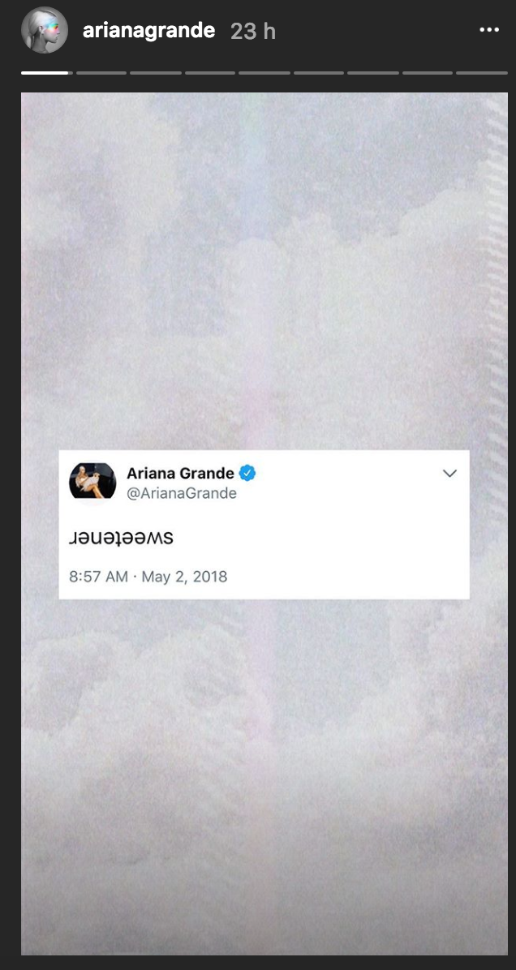Open the three-dot story options menu
Image resolution: width=516 pixels, height=970 pixels.
click(x=489, y=30)
